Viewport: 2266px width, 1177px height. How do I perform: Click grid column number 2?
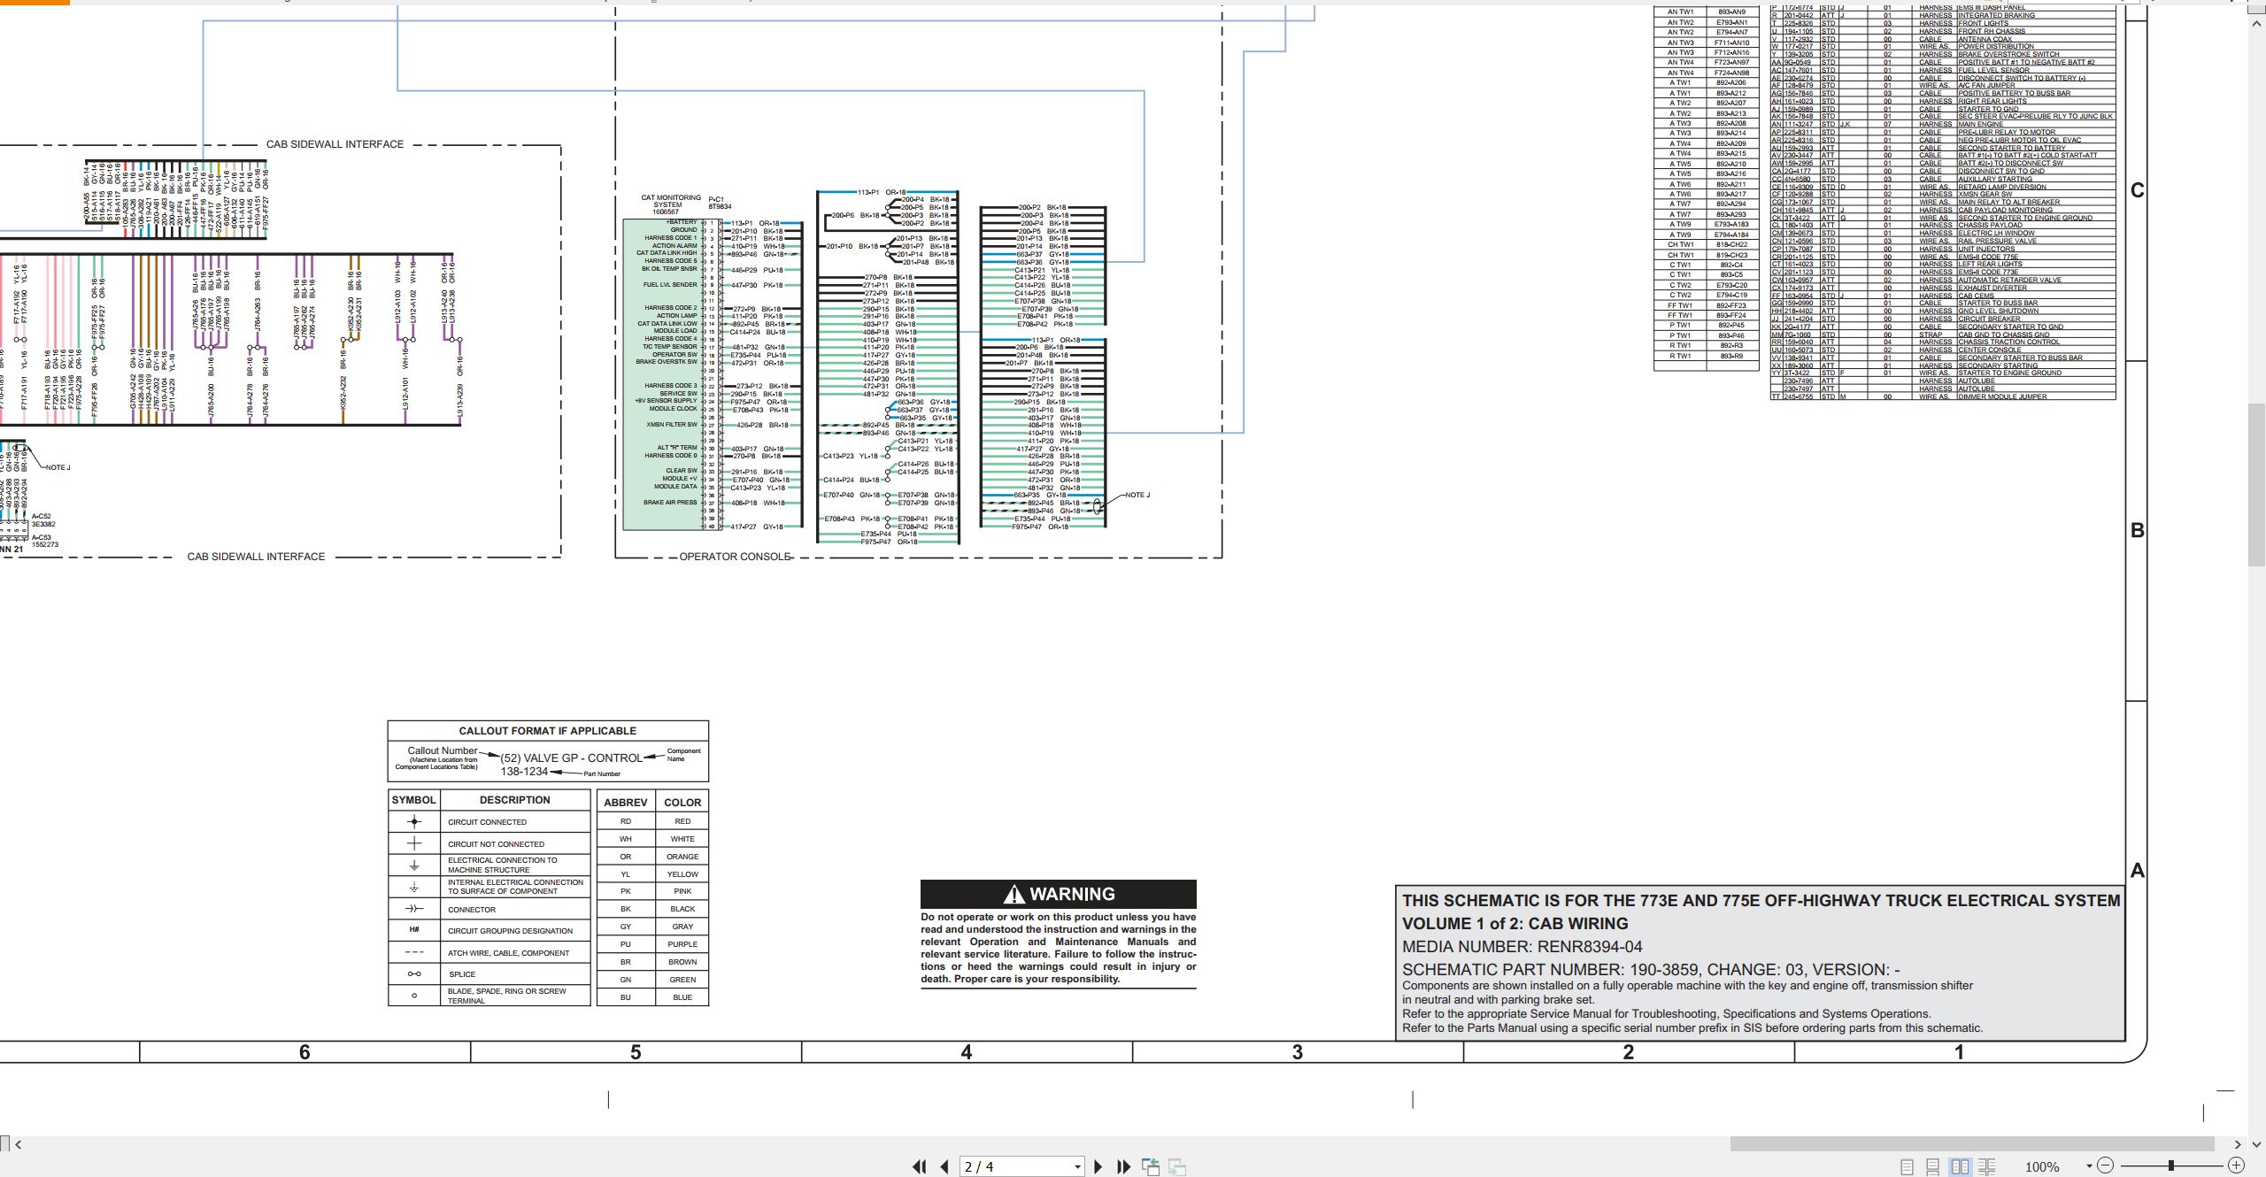[1629, 1052]
